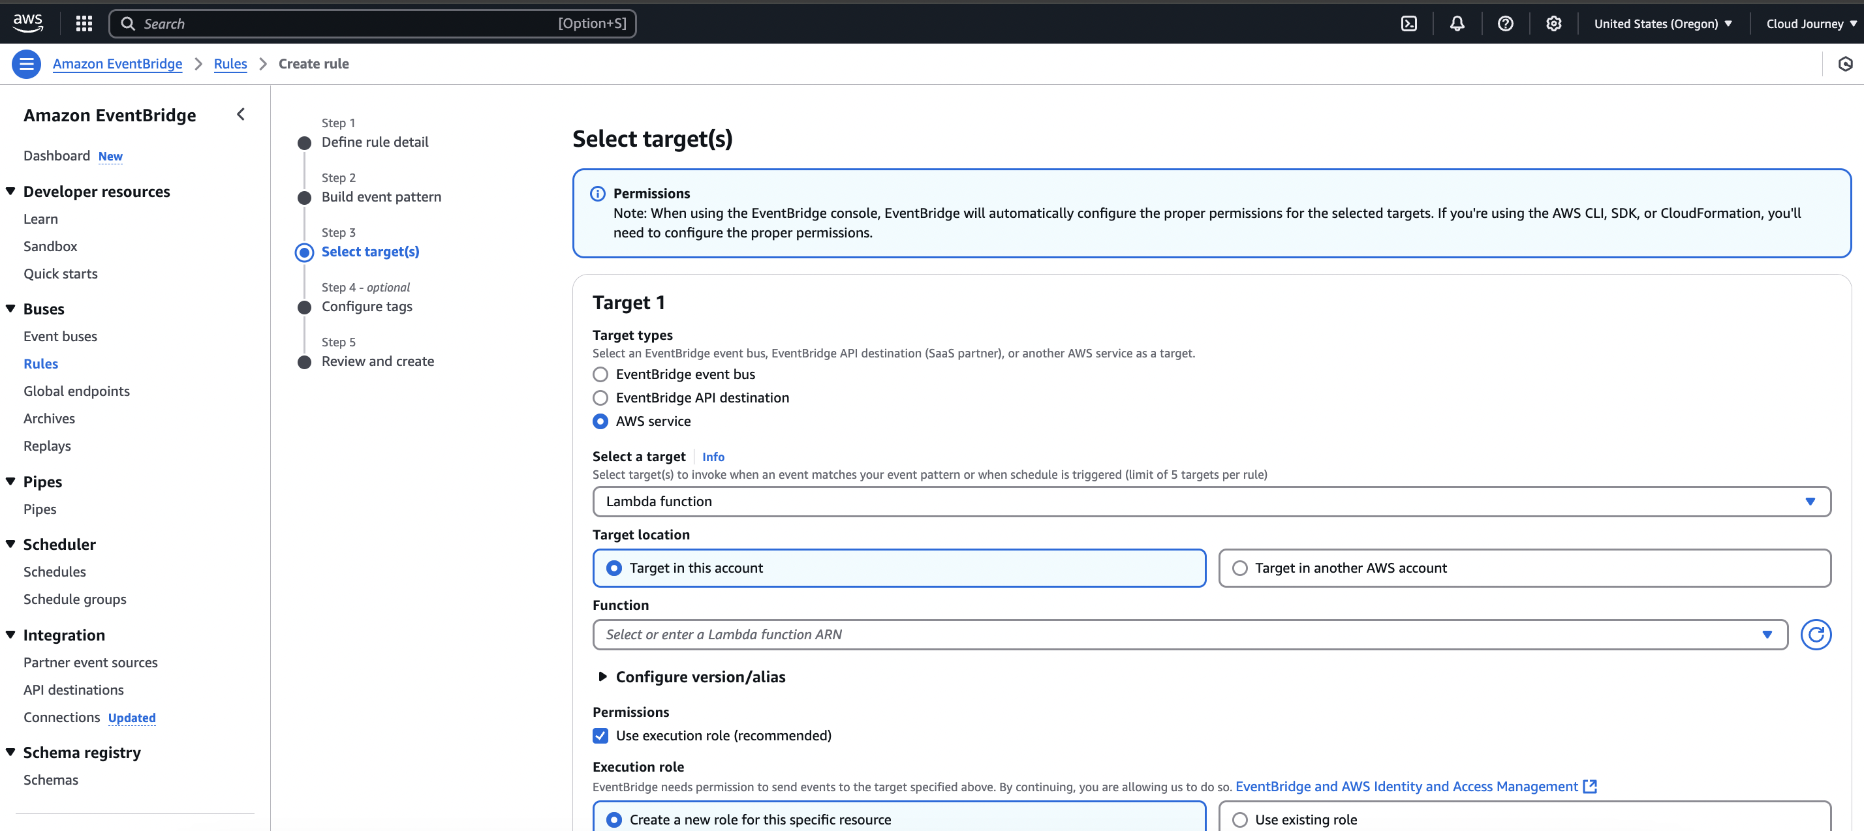The image size is (1864, 831).
Task: Choose Target in this account
Action: (899, 567)
